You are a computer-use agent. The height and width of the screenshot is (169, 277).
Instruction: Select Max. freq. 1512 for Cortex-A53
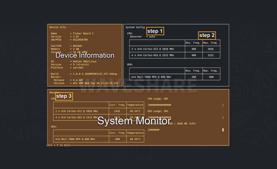pyautogui.click(x=211, y=55)
